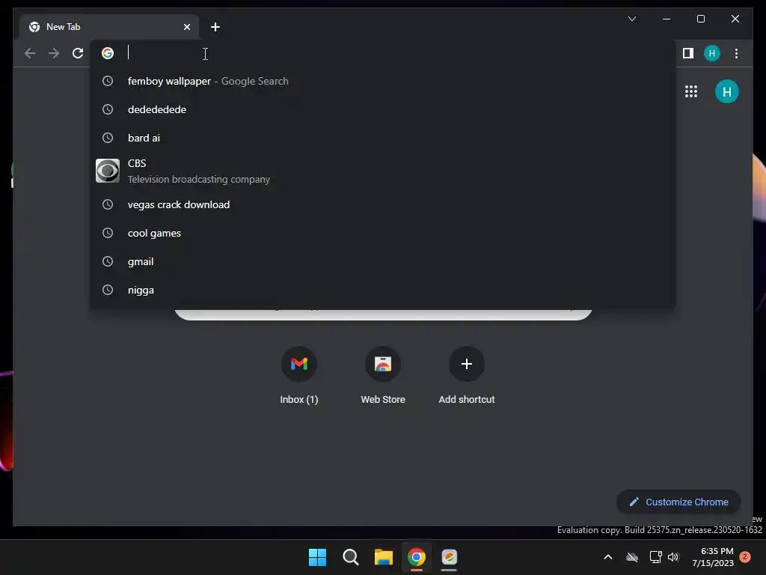Click the network tray icon
The image size is (766, 575).
click(x=655, y=557)
